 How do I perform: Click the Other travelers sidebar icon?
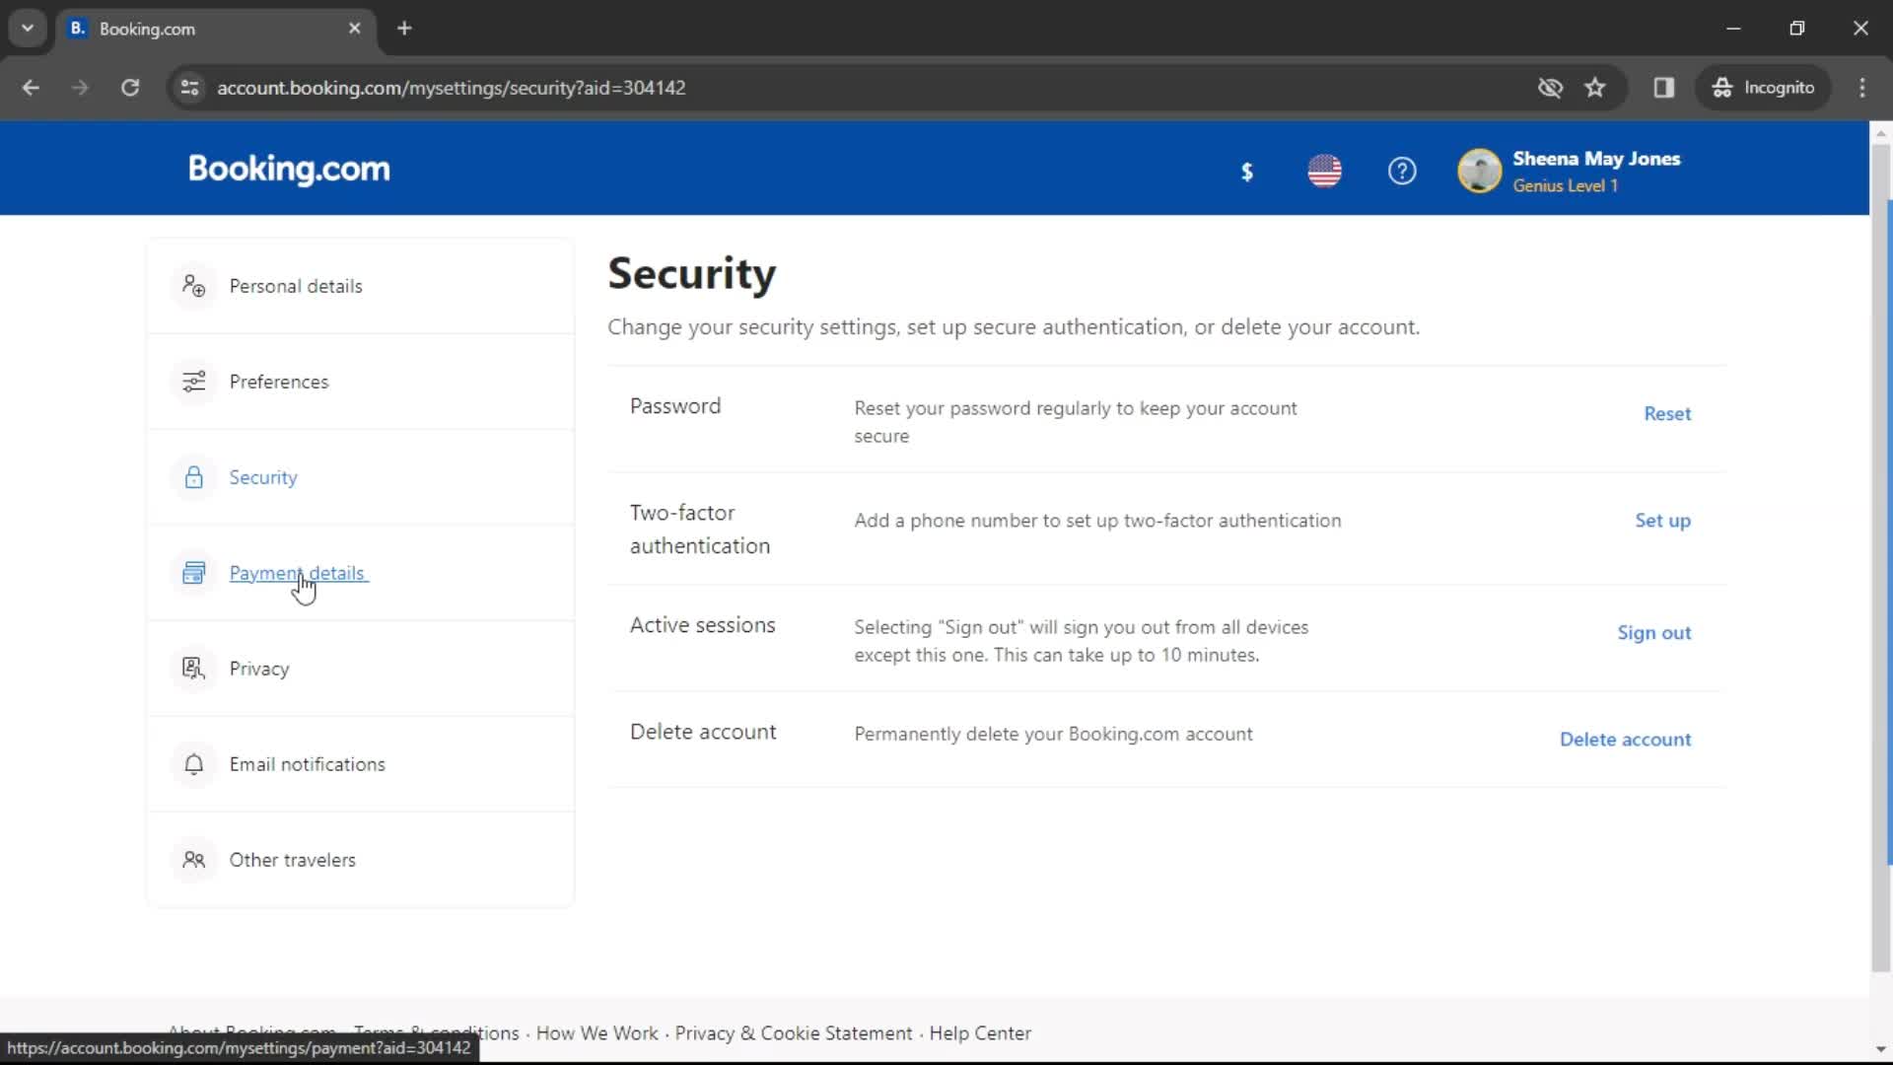(x=192, y=860)
